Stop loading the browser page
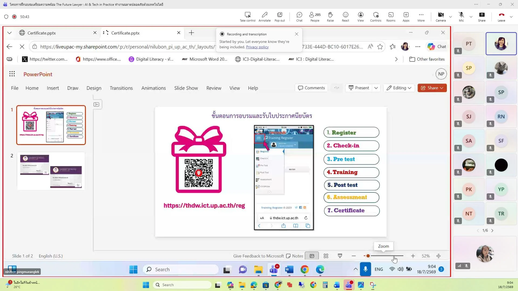Viewport: 518px width, 291px height. coord(22,47)
